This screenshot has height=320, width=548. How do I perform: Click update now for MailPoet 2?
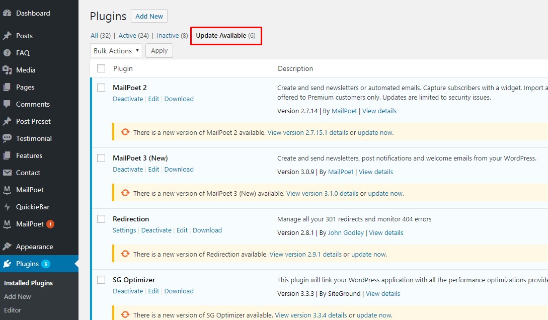pos(375,132)
